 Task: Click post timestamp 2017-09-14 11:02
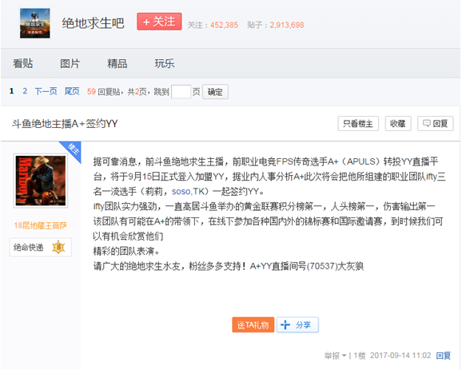point(400,356)
